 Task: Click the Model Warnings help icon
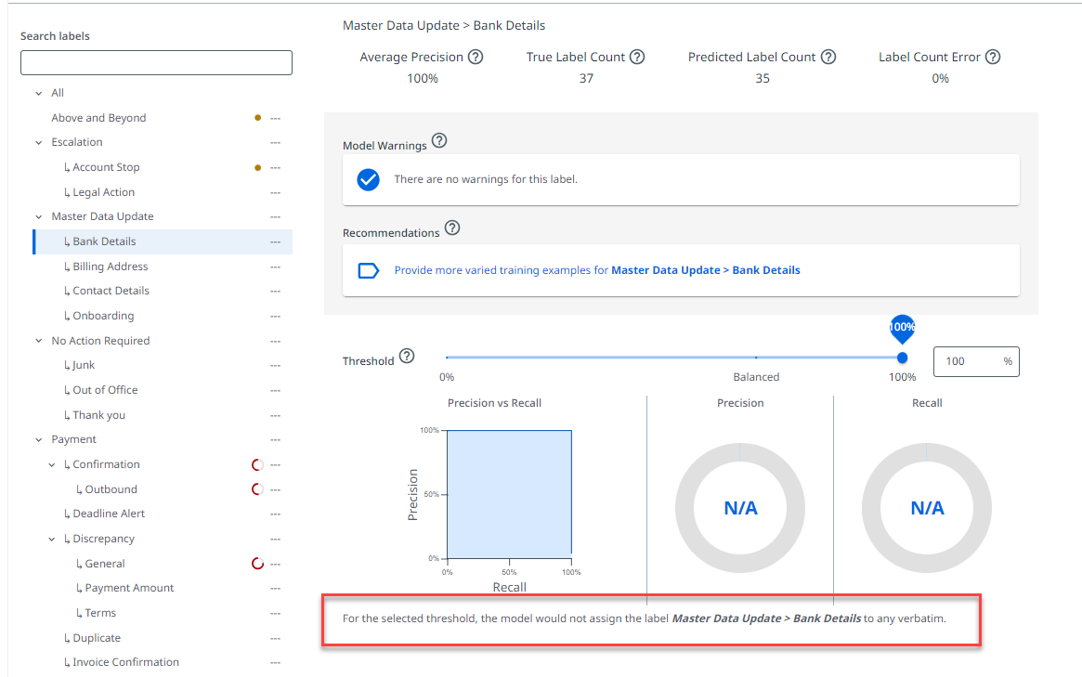tap(439, 141)
